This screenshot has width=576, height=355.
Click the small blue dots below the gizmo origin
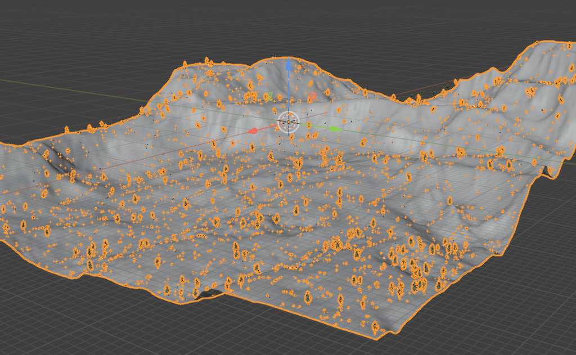(295, 131)
